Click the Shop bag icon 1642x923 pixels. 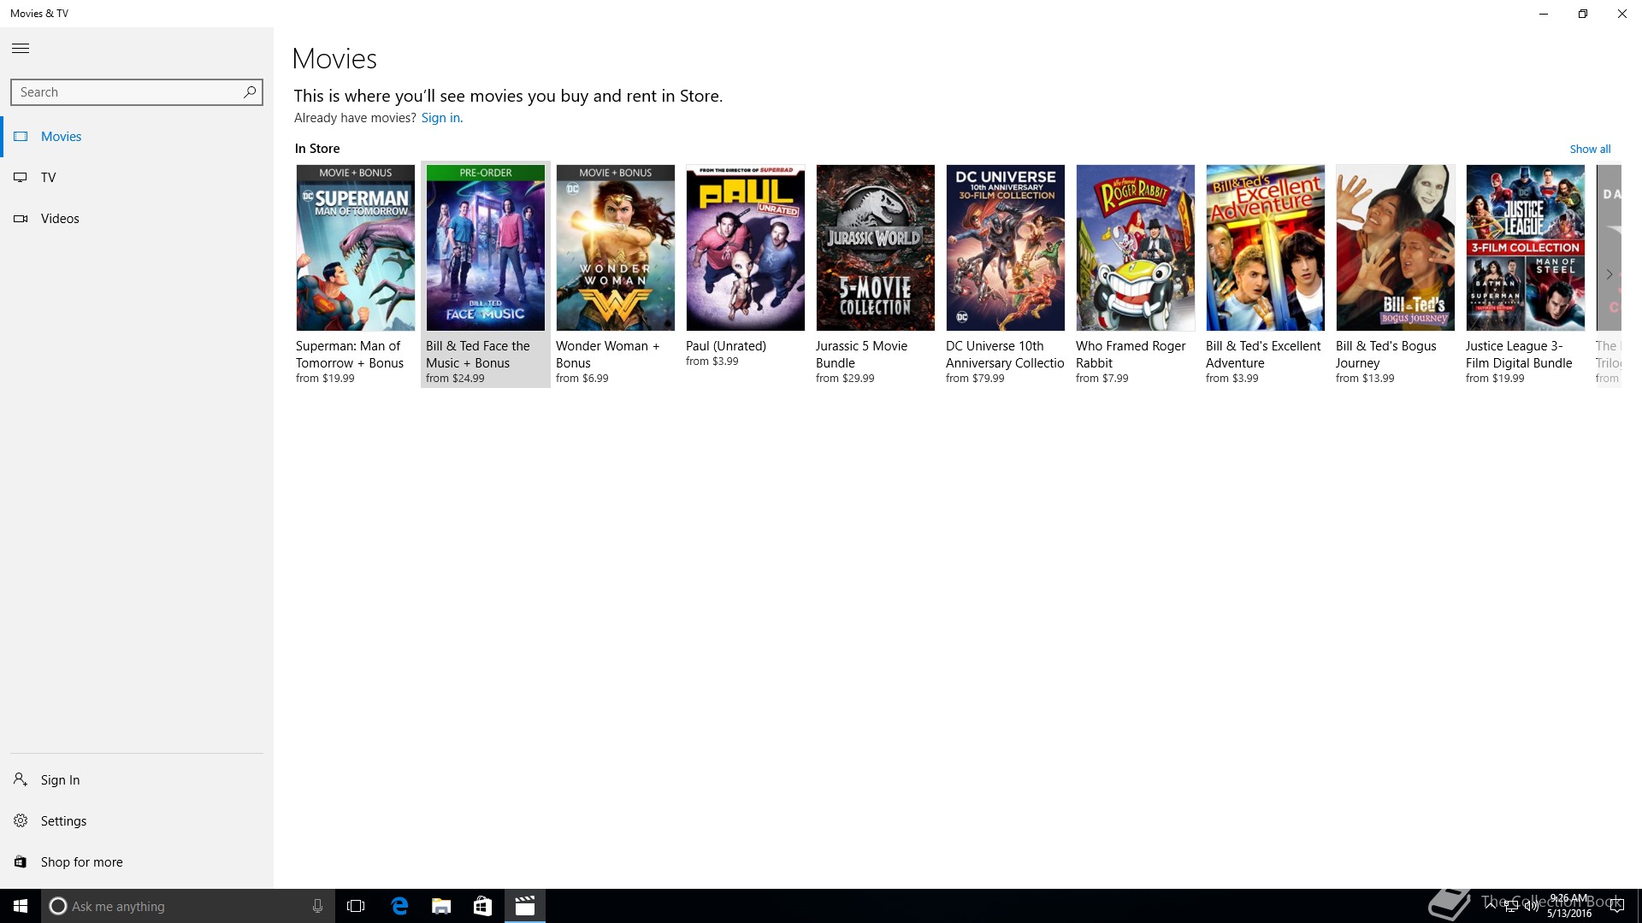point(21,862)
